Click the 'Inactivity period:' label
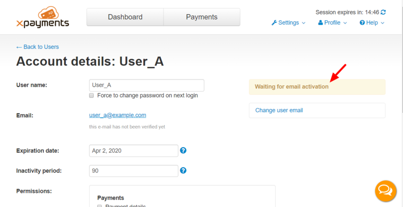This screenshot has width=403, height=207. coord(39,171)
